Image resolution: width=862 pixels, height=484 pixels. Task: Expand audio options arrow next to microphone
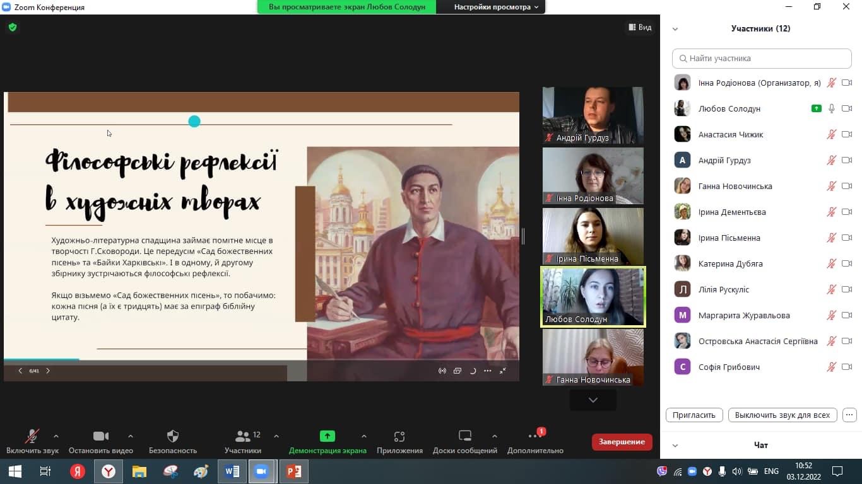click(x=56, y=436)
